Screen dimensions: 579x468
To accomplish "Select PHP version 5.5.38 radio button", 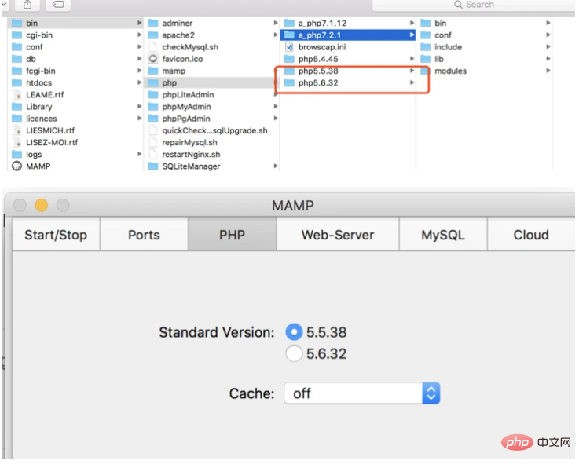I will coord(294,332).
